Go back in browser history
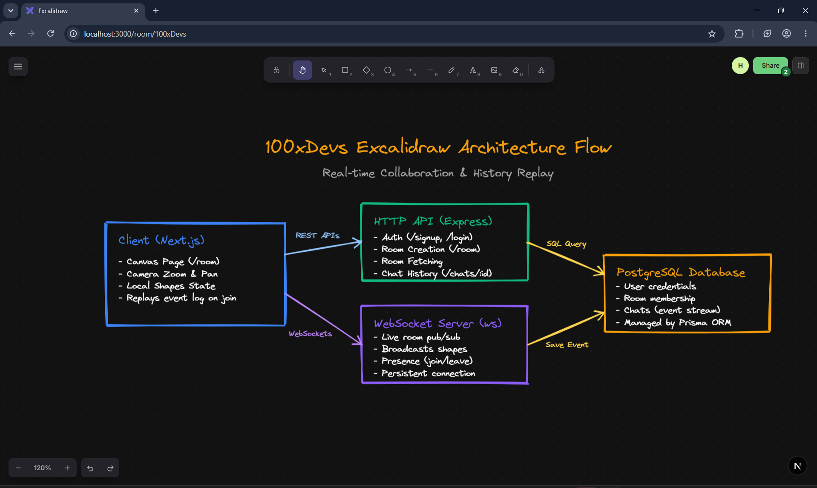Screen dimensions: 817x488 [12, 34]
